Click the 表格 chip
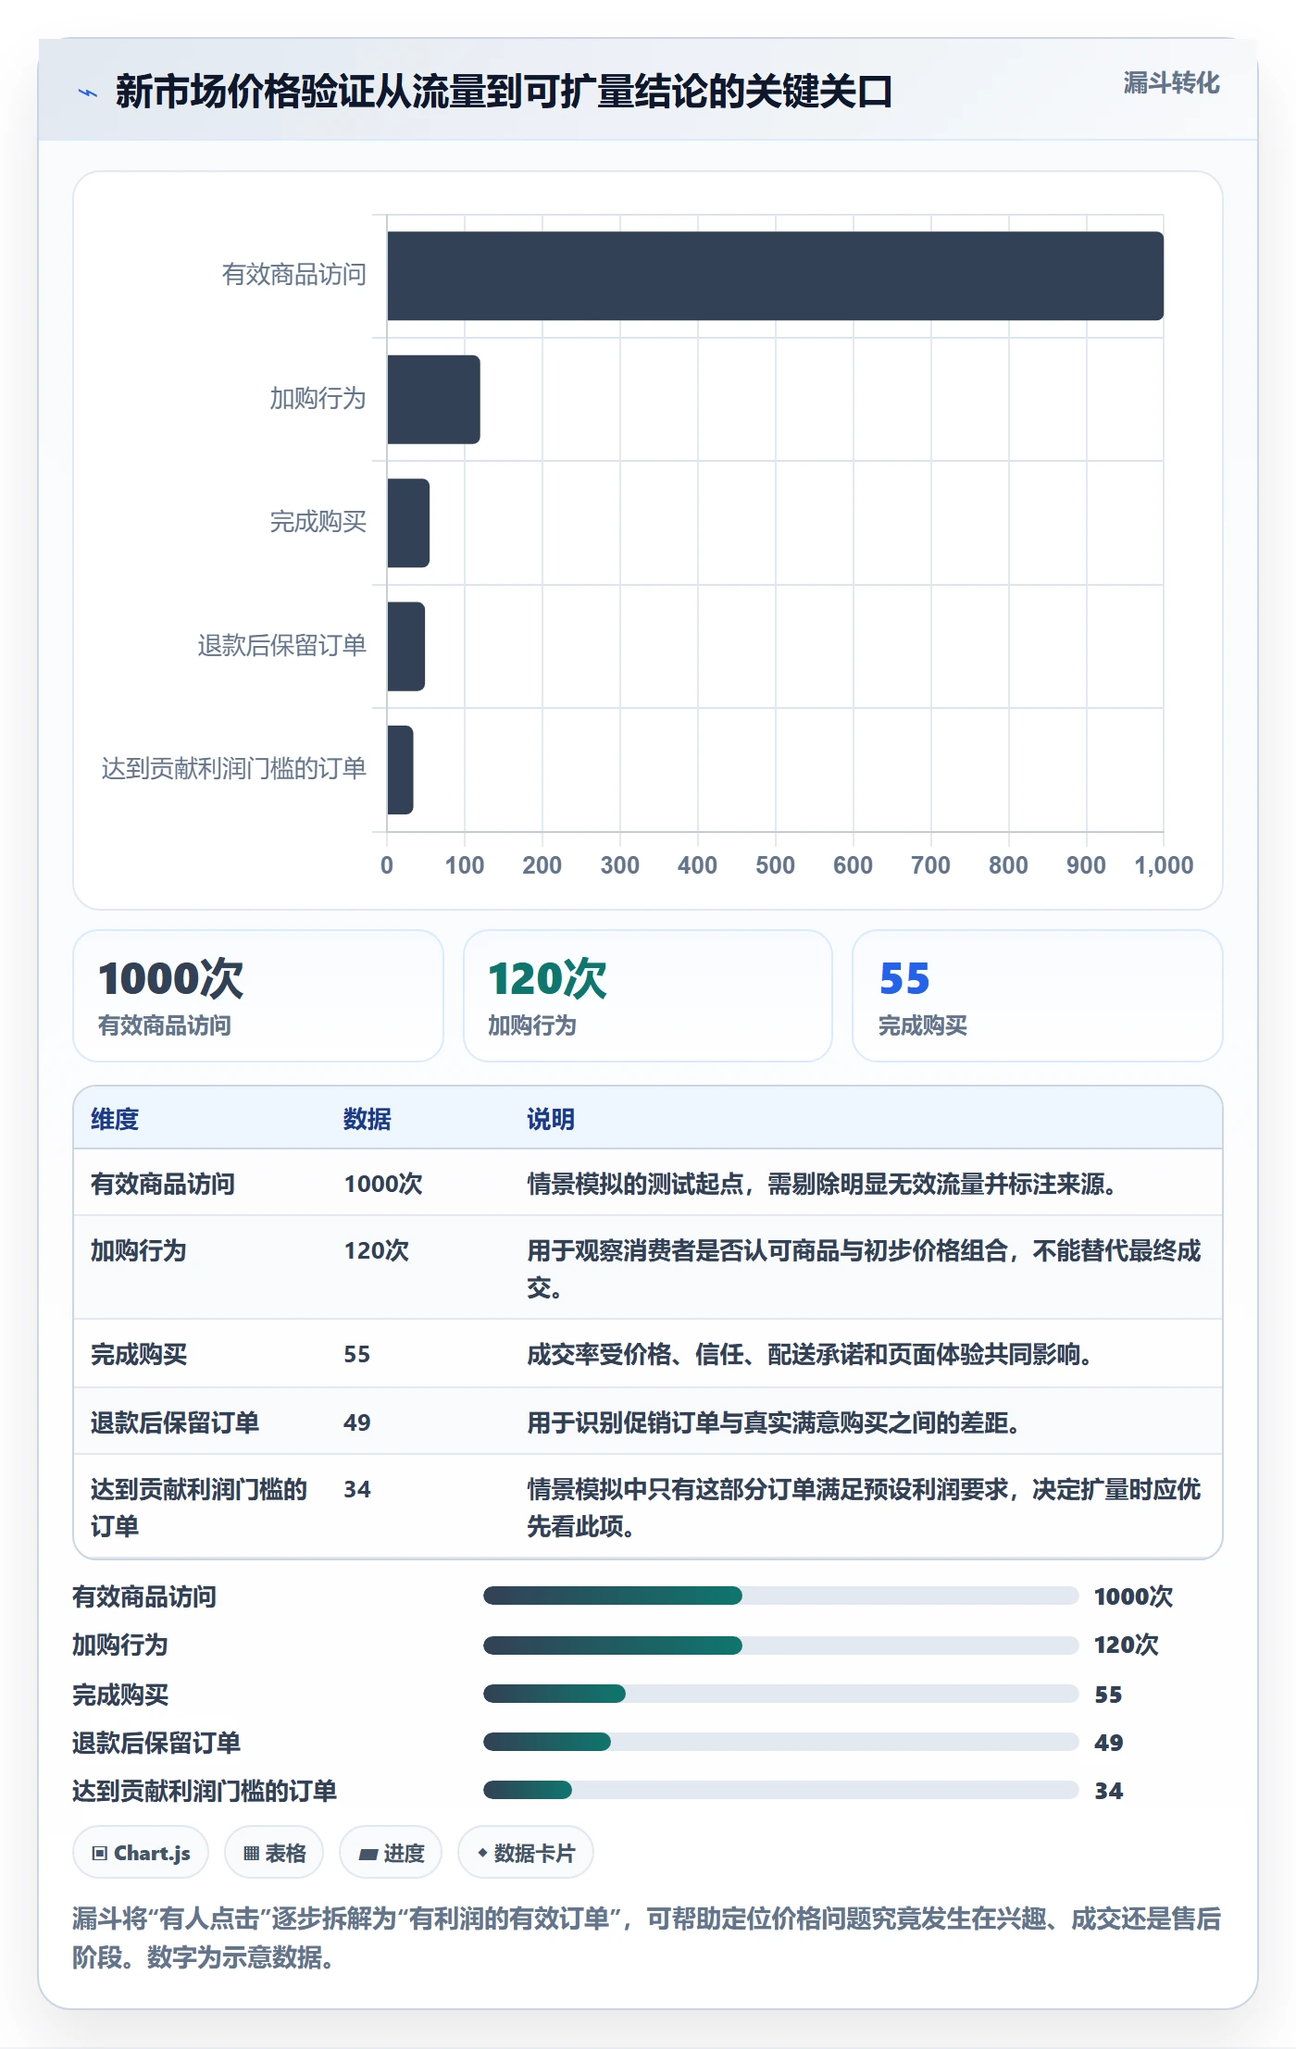 (274, 1853)
